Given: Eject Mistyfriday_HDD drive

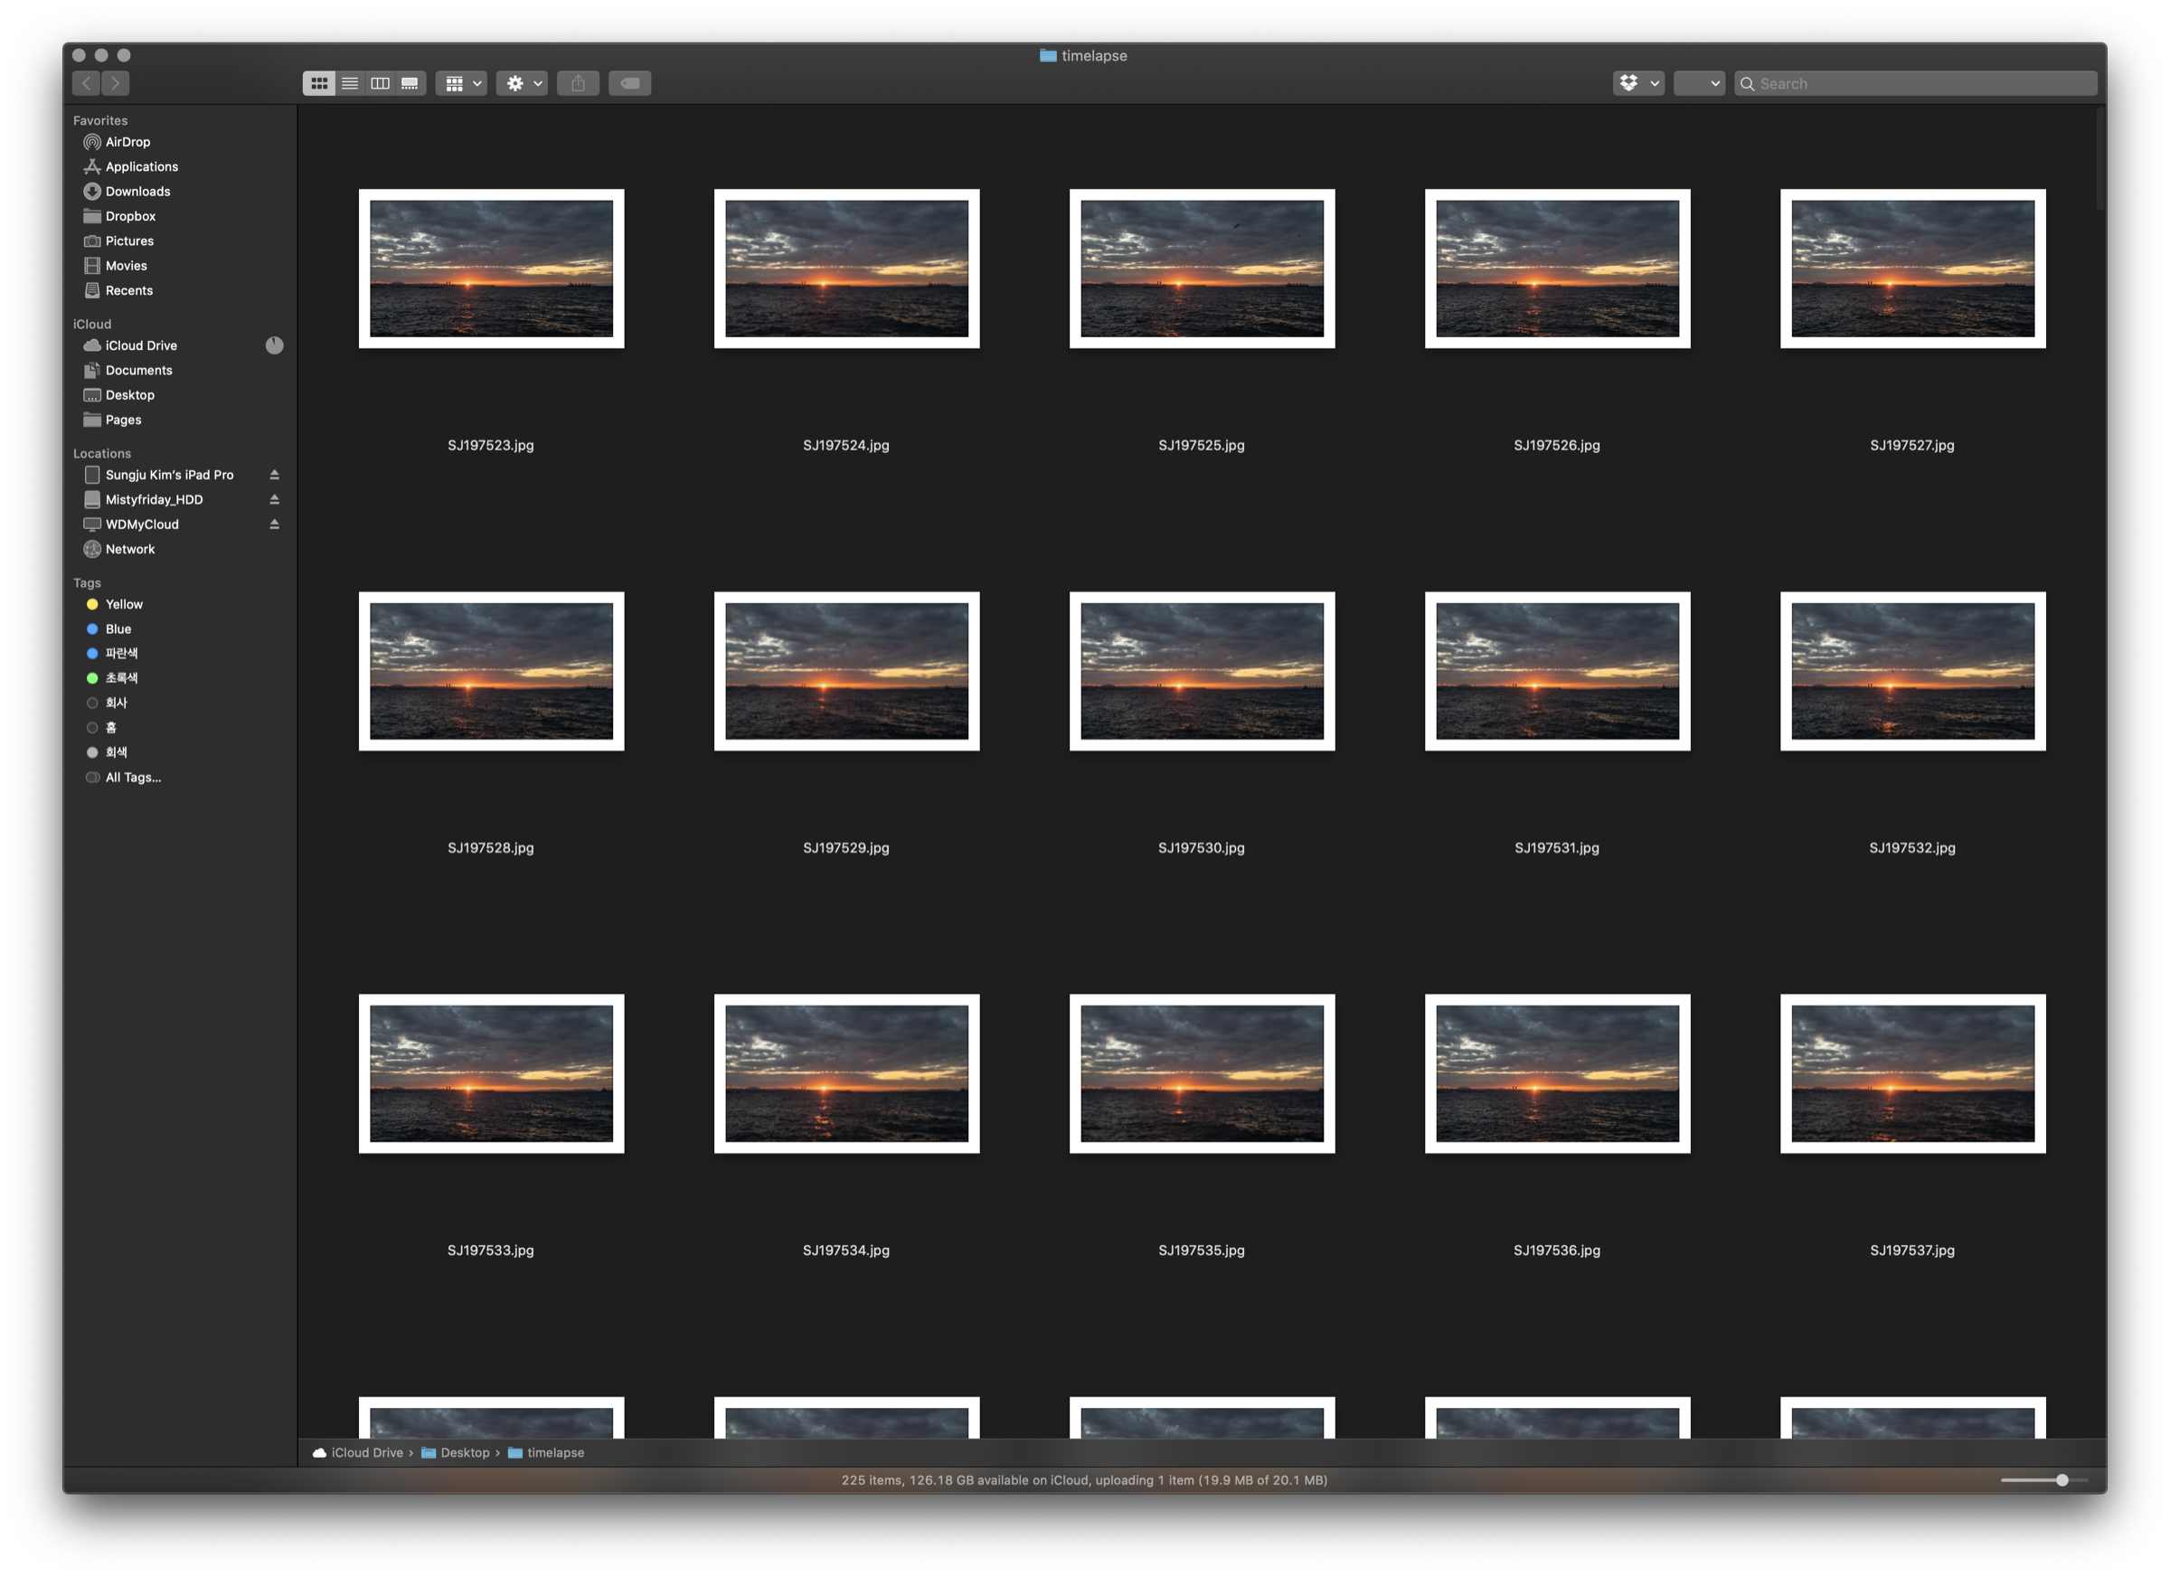Looking at the screenshot, I should [x=275, y=499].
